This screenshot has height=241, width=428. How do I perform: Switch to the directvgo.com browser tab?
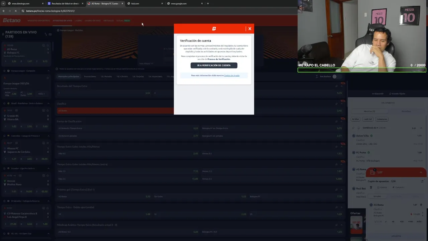25,3
